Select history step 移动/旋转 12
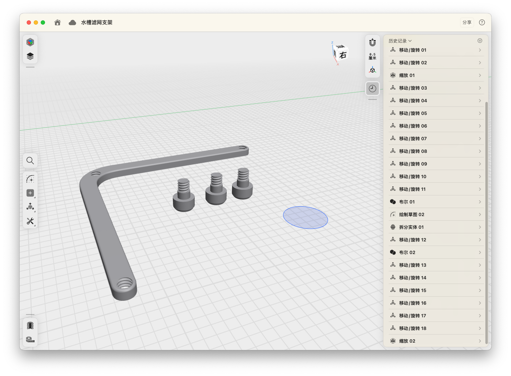 (x=436, y=240)
